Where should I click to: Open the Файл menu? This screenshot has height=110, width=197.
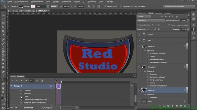(10, 2)
